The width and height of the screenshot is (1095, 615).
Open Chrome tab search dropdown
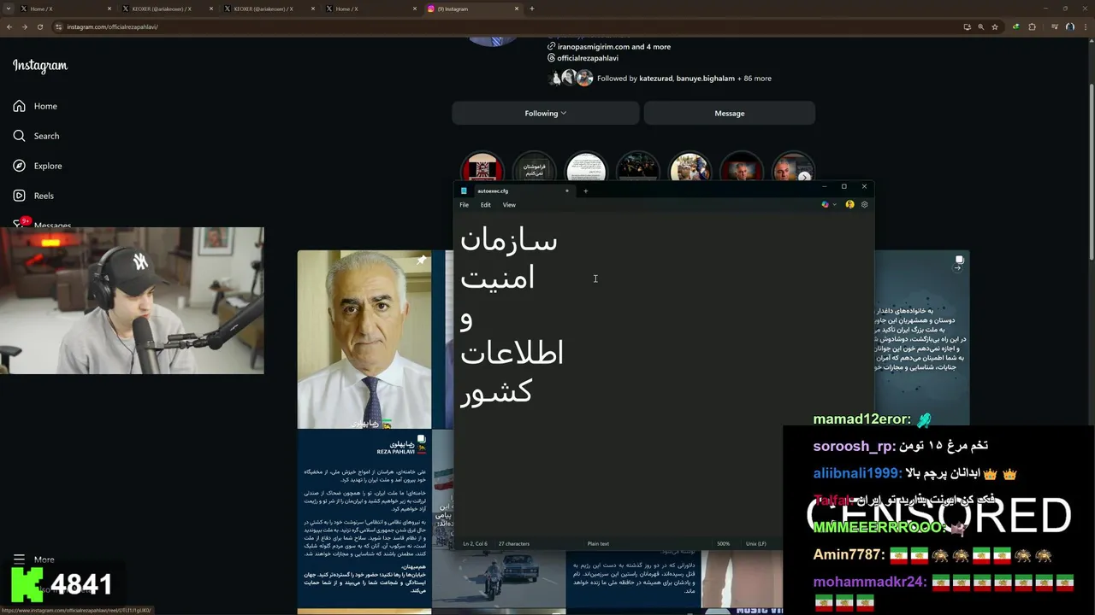9,9
